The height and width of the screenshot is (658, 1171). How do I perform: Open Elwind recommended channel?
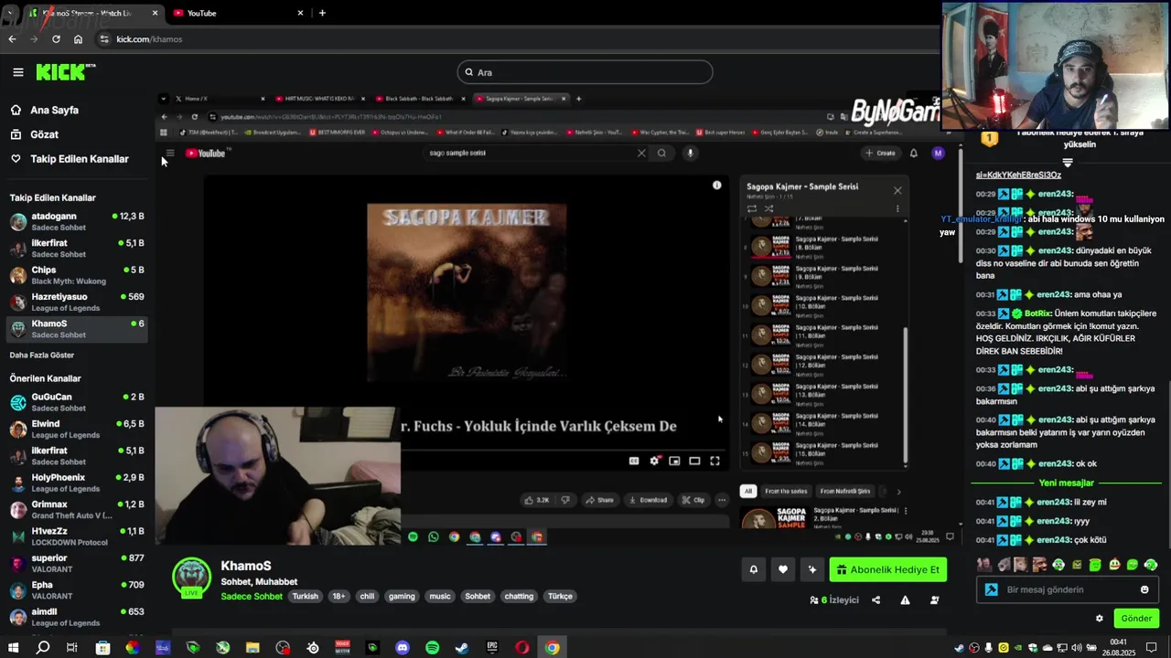pos(77,429)
